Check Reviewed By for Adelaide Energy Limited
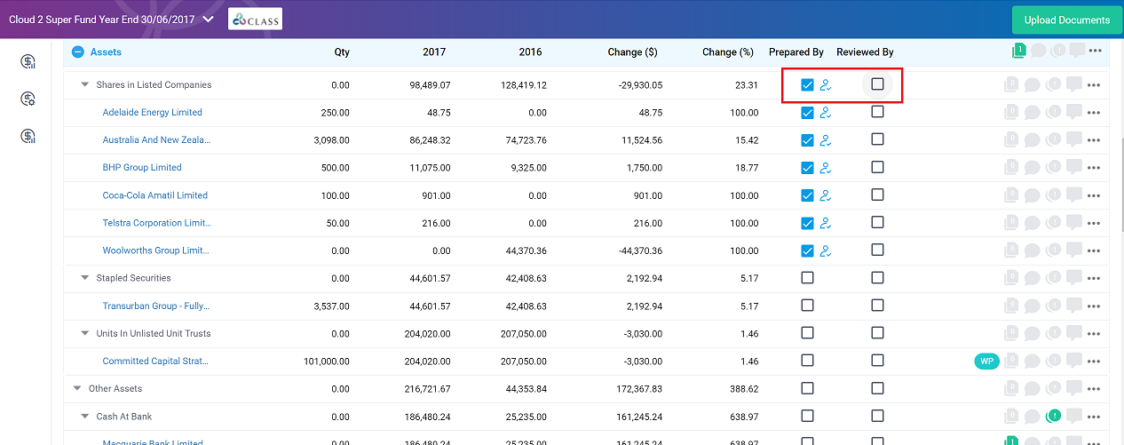1124x445 pixels. [x=877, y=112]
